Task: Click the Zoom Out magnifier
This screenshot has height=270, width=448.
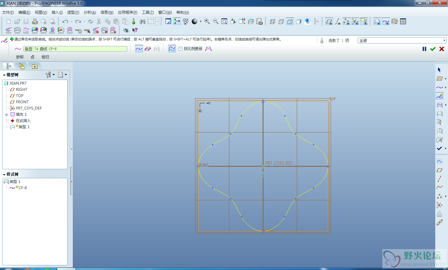Action: [x=216, y=21]
